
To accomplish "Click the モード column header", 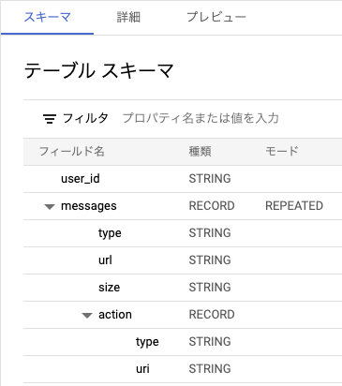I will pyautogui.click(x=282, y=152).
